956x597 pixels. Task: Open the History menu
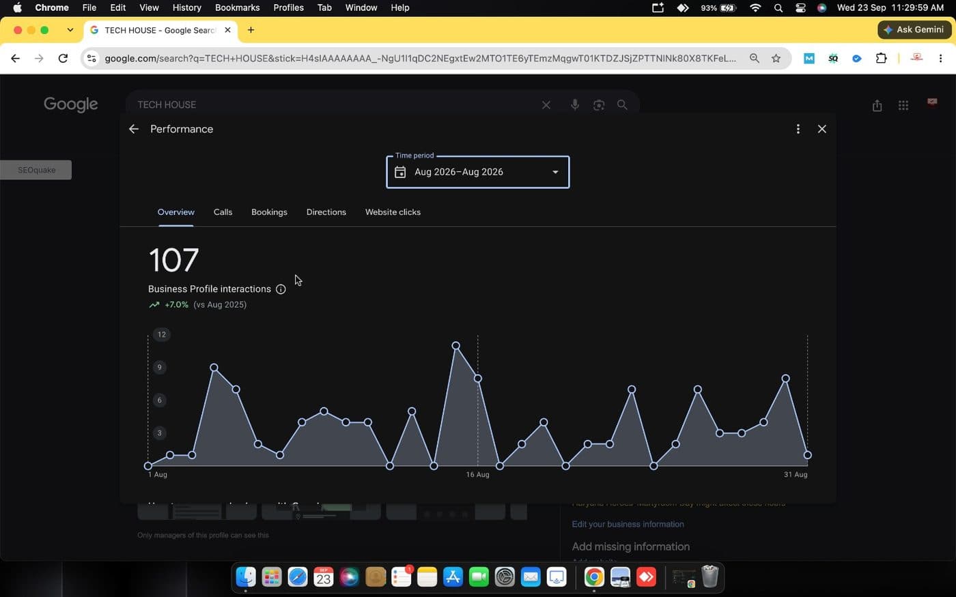[x=186, y=8]
